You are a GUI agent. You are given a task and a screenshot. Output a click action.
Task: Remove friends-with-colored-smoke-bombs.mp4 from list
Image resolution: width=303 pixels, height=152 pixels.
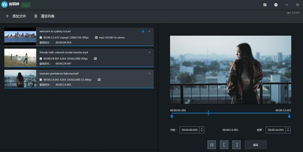click(x=149, y=52)
